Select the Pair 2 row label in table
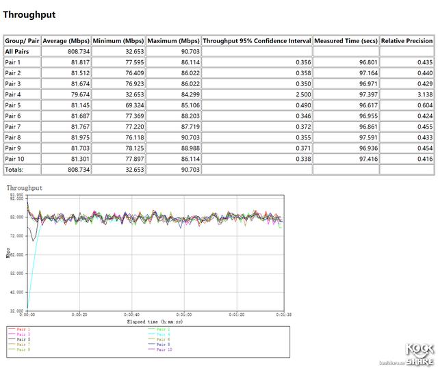 click(13, 73)
